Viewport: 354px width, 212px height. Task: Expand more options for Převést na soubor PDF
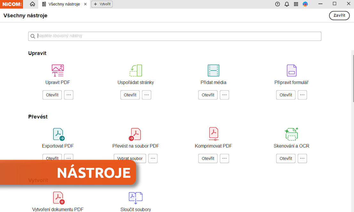click(x=153, y=158)
